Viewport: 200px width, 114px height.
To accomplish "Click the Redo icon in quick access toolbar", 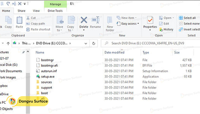I will click(x=8, y=3).
